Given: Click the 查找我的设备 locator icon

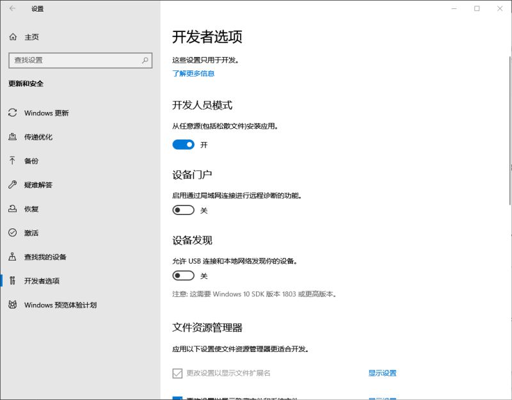Looking at the screenshot, I should pos(12,257).
